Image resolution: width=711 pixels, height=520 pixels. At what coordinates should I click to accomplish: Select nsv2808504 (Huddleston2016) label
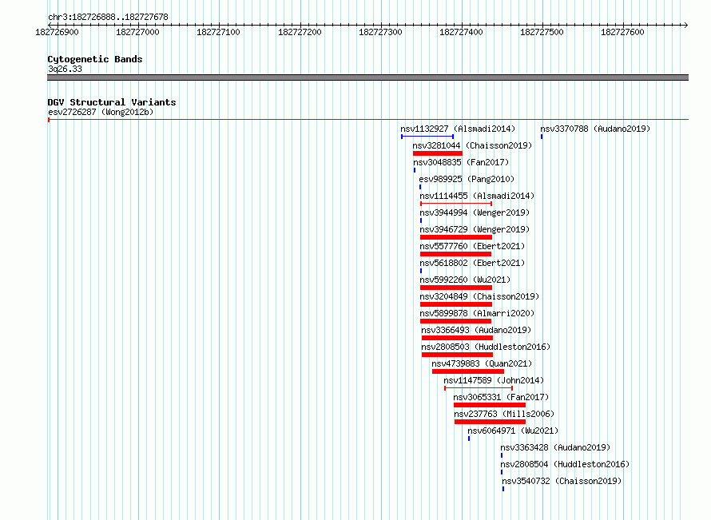tap(565, 464)
